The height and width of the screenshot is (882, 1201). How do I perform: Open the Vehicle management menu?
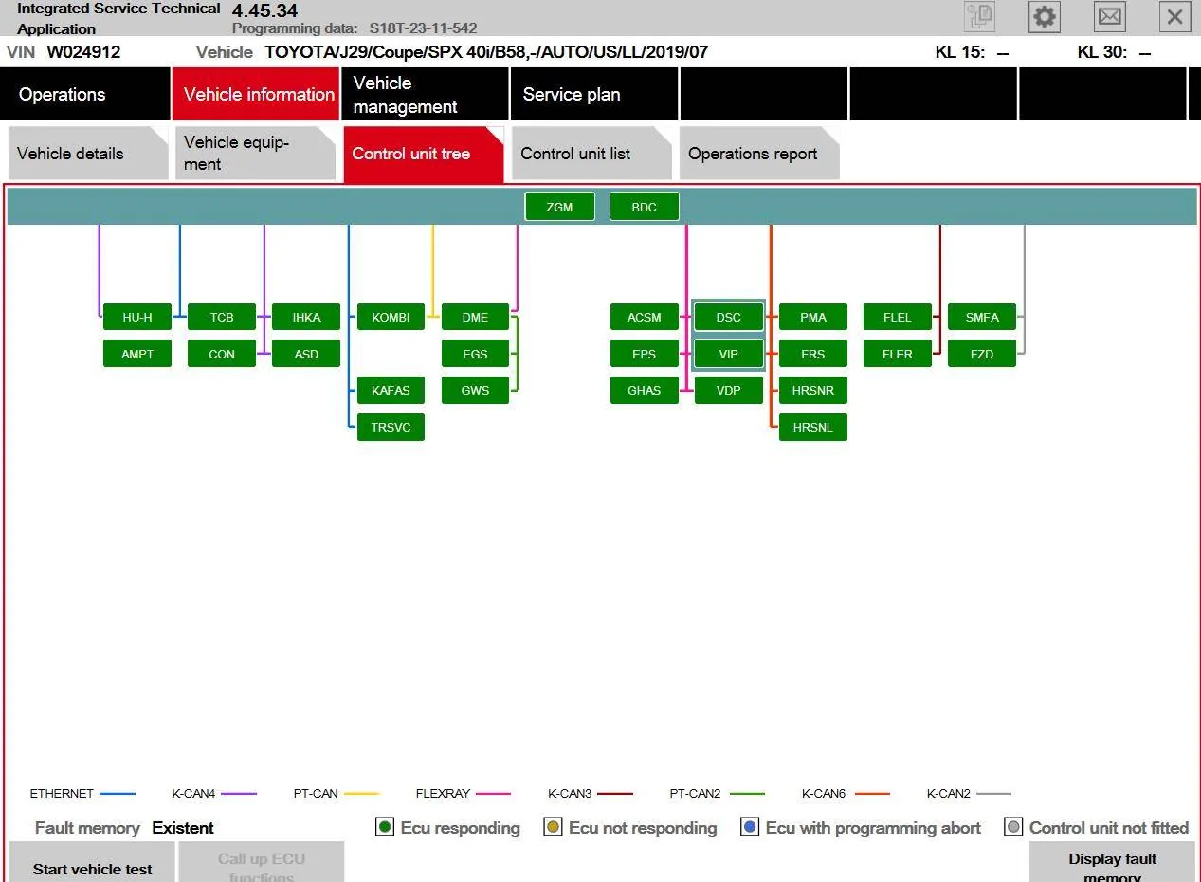coord(424,95)
